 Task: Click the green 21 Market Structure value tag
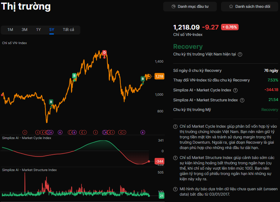(x=161, y=196)
